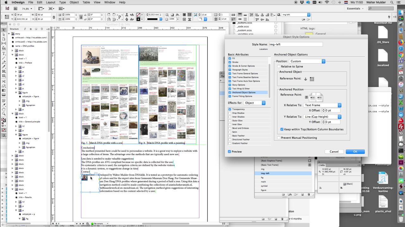The height and width of the screenshot is (227, 405).
Task: Switch to the Hand tool
Action: point(4,109)
